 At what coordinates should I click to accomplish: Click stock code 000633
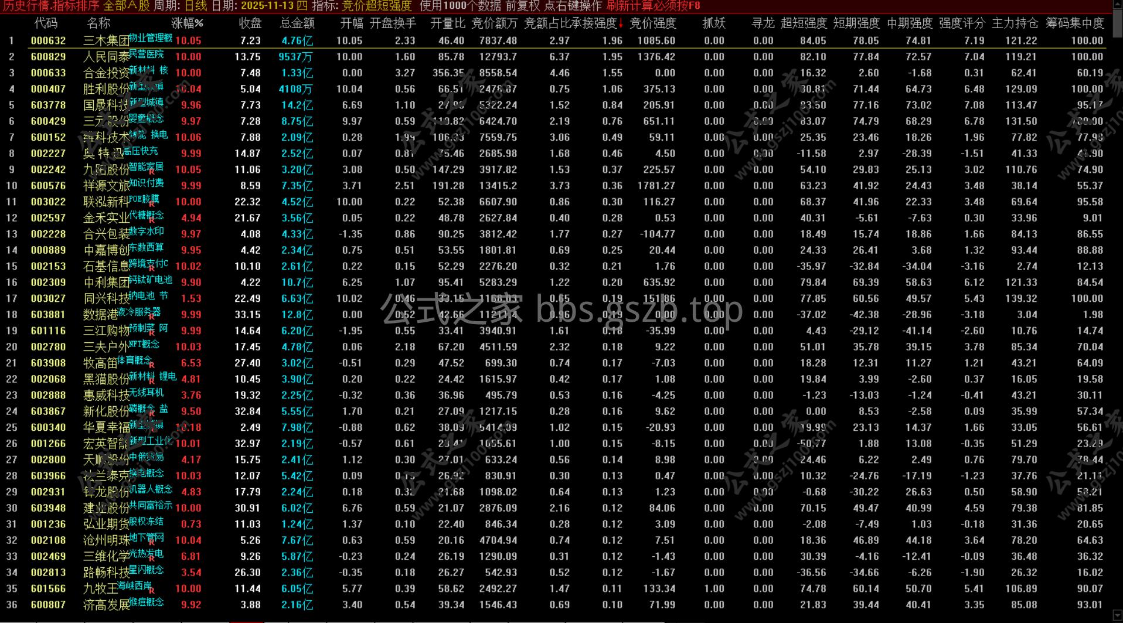[48, 73]
